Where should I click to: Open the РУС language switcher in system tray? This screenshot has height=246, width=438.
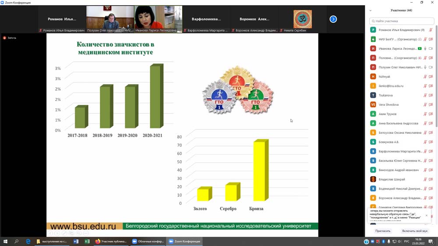pyautogui.click(x=406, y=242)
